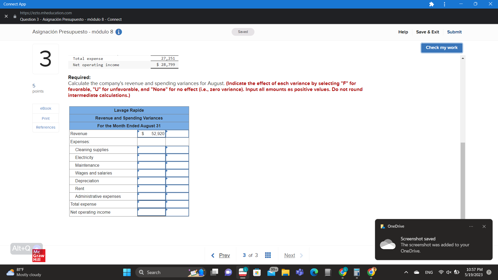The height and width of the screenshot is (280, 498).
Task: Launch Microsoft Teams from the taskbar
Action: [x=300, y=272]
